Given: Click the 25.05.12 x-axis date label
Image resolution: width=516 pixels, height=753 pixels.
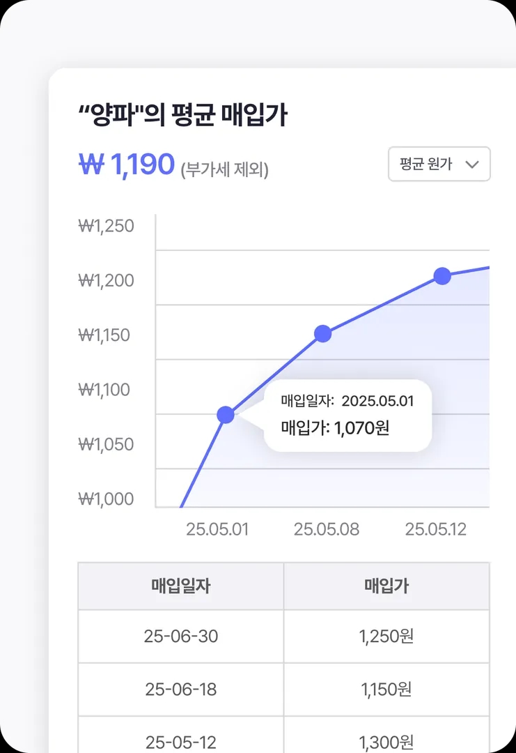Looking at the screenshot, I should pyautogui.click(x=436, y=529).
